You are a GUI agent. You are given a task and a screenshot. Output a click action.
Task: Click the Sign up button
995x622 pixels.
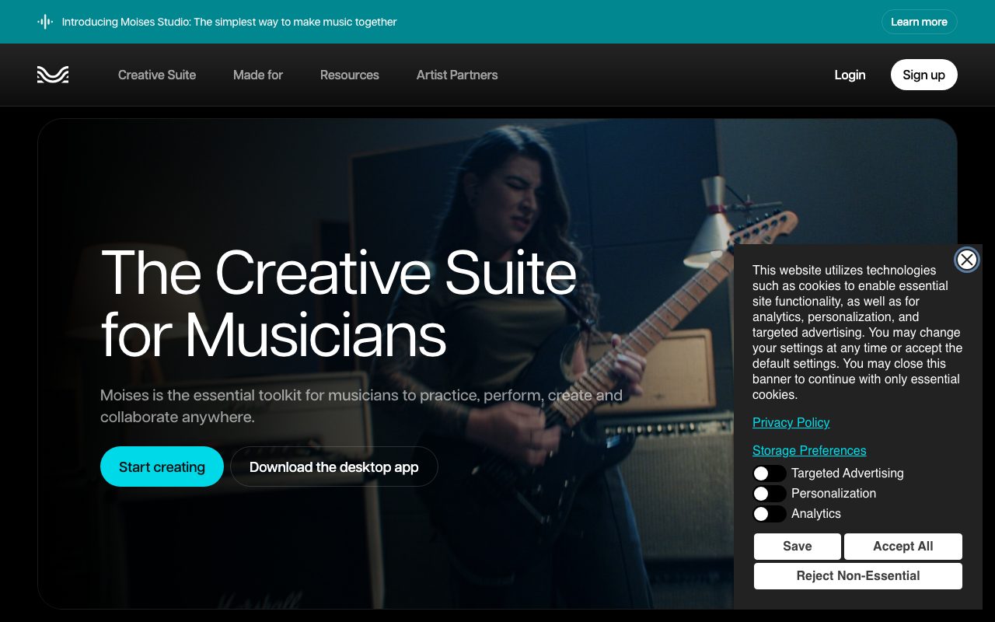(x=923, y=75)
